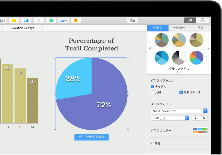Open the グラフのカラー color palette
The width and height of the screenshot is (222, 155).
[x=200, y=130]
